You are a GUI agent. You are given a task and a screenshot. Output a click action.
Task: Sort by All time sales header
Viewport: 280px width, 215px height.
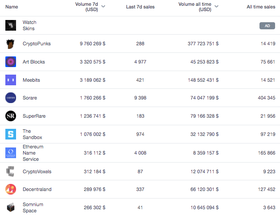[261, 7]
